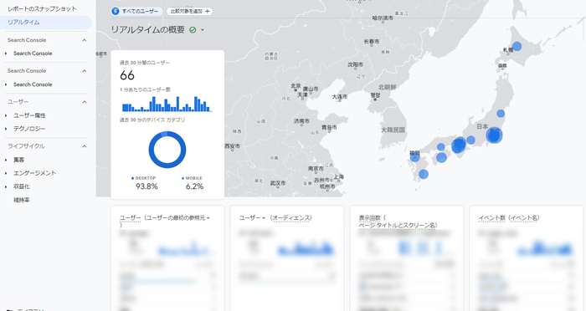The image size is (586, 311).
Task: Click the Fukuoka user bubble on map
Action: point(415,157)
